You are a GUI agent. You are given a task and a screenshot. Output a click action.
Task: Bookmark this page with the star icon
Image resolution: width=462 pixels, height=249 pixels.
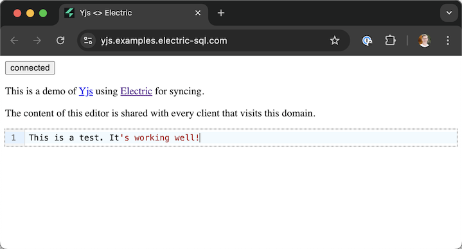tap(335, 40)
